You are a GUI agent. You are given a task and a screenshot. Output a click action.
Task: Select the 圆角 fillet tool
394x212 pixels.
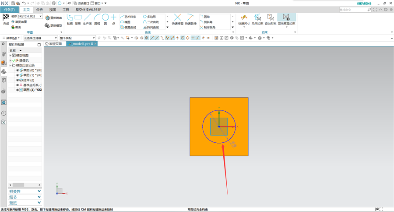205,17
